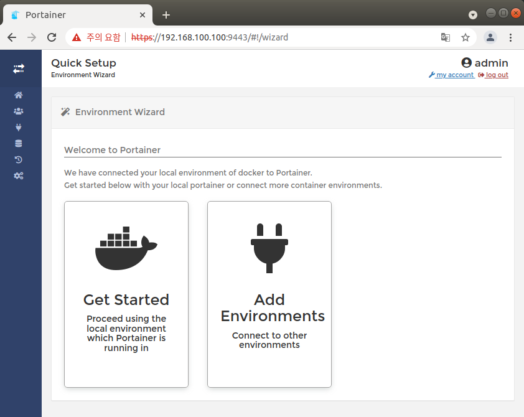Image resolution: width=524 pixels, height=417 pixels.
Task: Minimize the browser window
Action: pos(491,13)
